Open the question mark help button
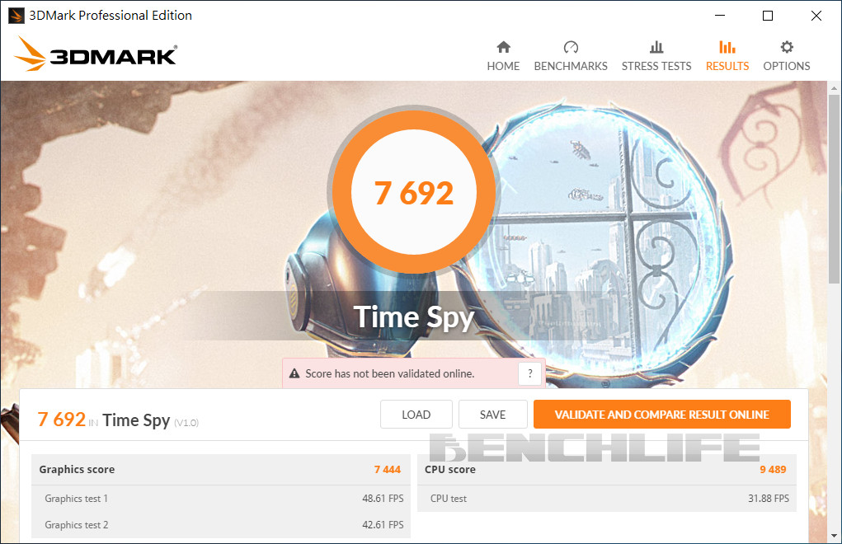Viewport: 842px width, 544px height. (x=530, y=373)
